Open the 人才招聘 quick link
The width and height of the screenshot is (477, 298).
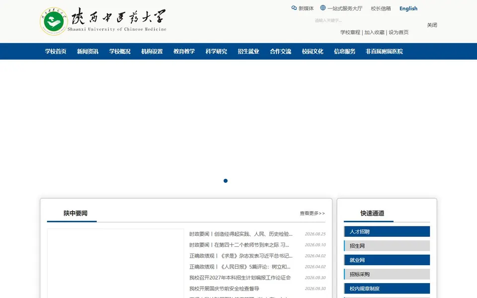[x=387, y=231]
